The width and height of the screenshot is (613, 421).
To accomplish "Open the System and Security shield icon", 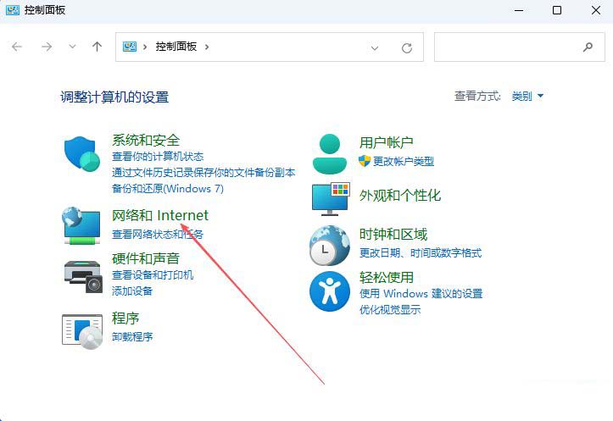I will (x=82, y=154).
